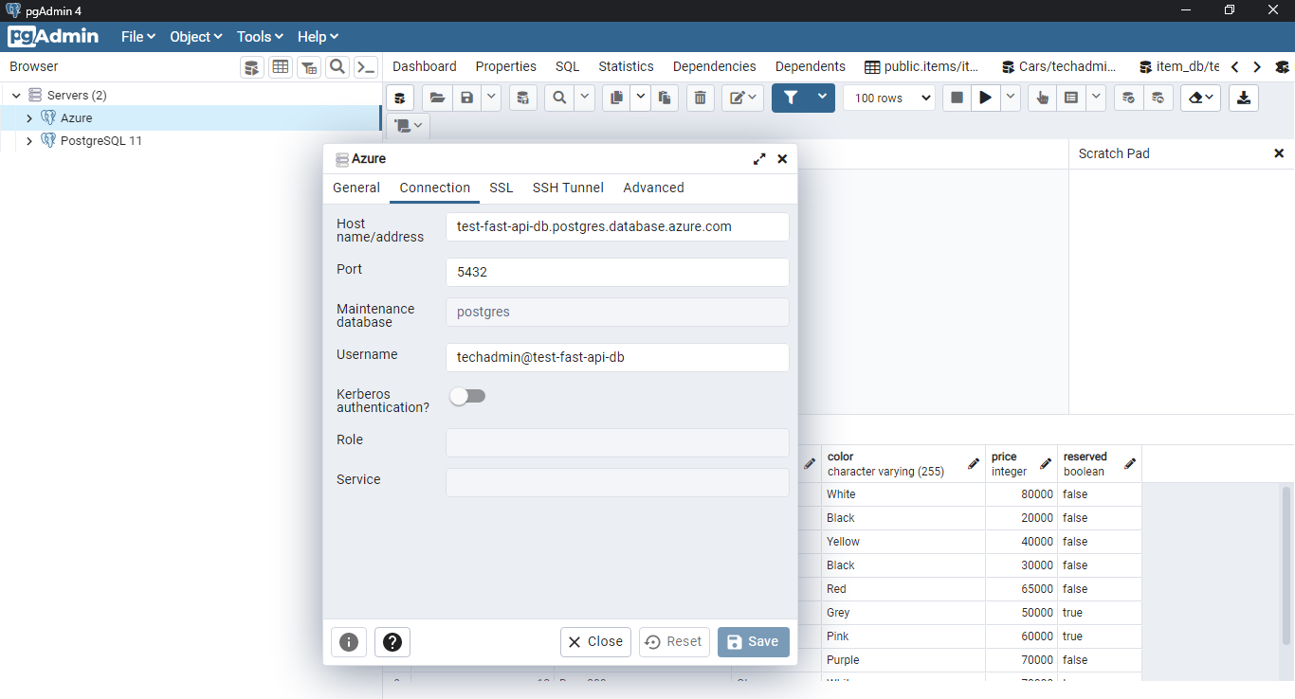Image resolution: width=1295 pixels, height=699 pixels.
Task: Open the Help menu
Action: (x=318, y=36)
